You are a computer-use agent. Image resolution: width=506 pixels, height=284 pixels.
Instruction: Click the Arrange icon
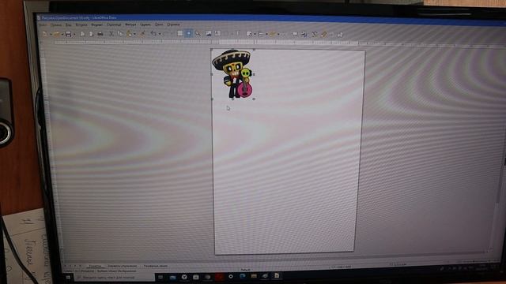273,34
